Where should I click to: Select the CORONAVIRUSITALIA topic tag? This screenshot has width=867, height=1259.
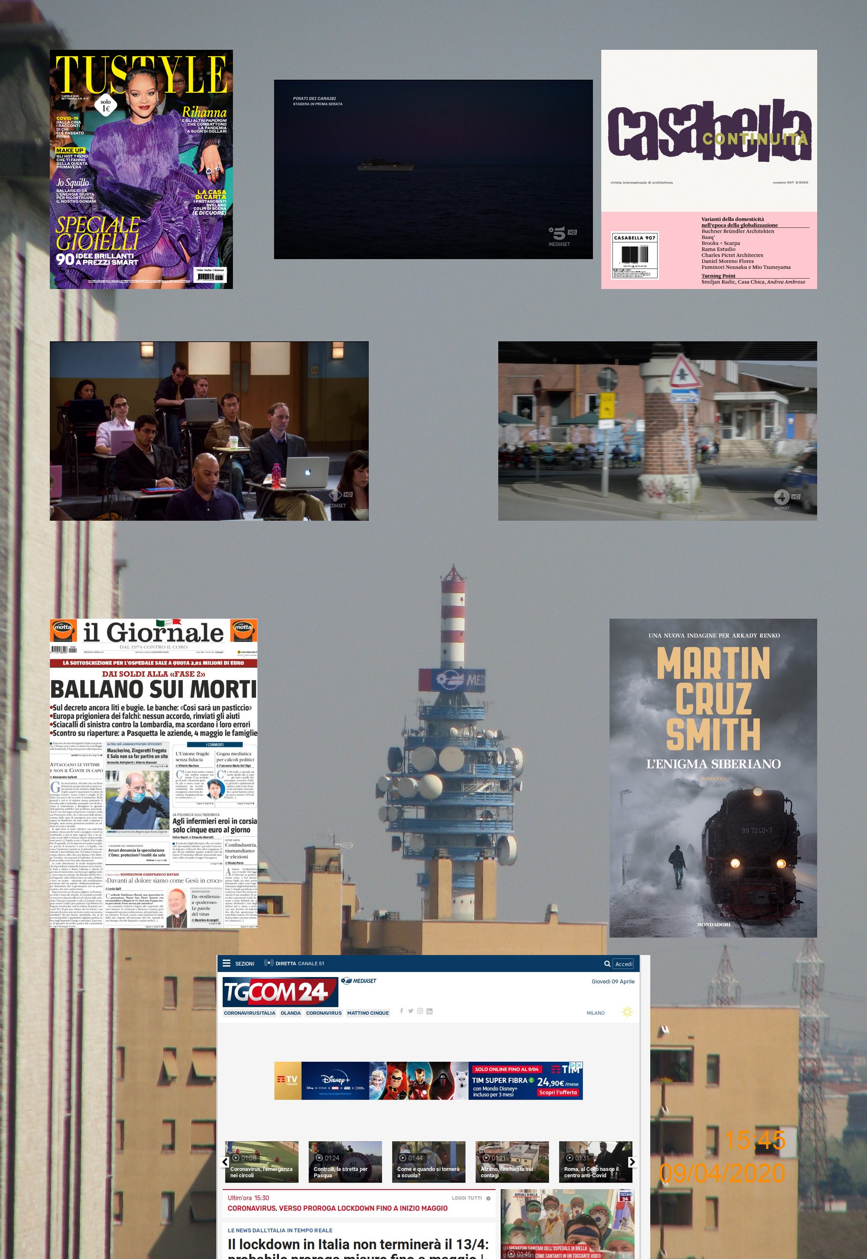click(249, 1013)
